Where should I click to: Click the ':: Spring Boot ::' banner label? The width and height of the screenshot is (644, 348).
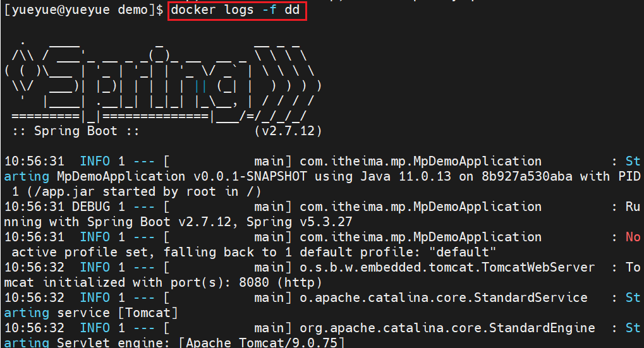point(76,131)
